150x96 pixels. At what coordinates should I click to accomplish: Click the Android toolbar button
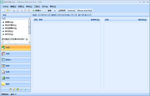point(71,10)
